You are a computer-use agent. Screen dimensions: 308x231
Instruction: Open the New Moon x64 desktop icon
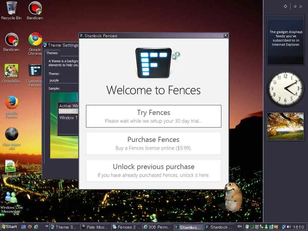pos(12,138)
